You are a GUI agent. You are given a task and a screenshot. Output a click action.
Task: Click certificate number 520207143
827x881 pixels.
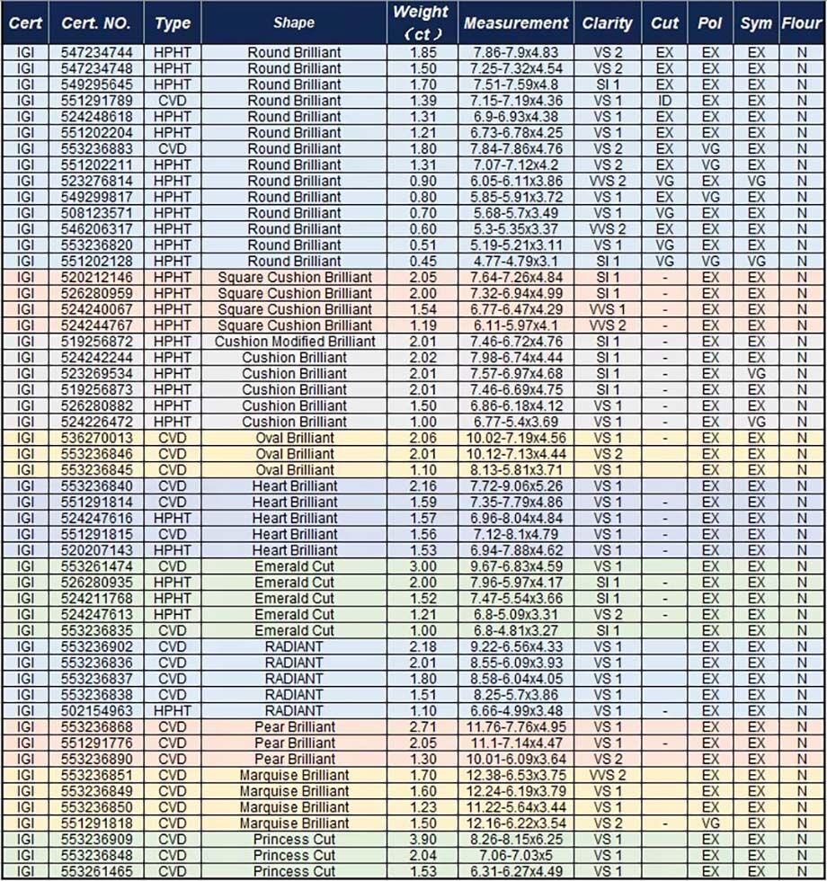97,550
